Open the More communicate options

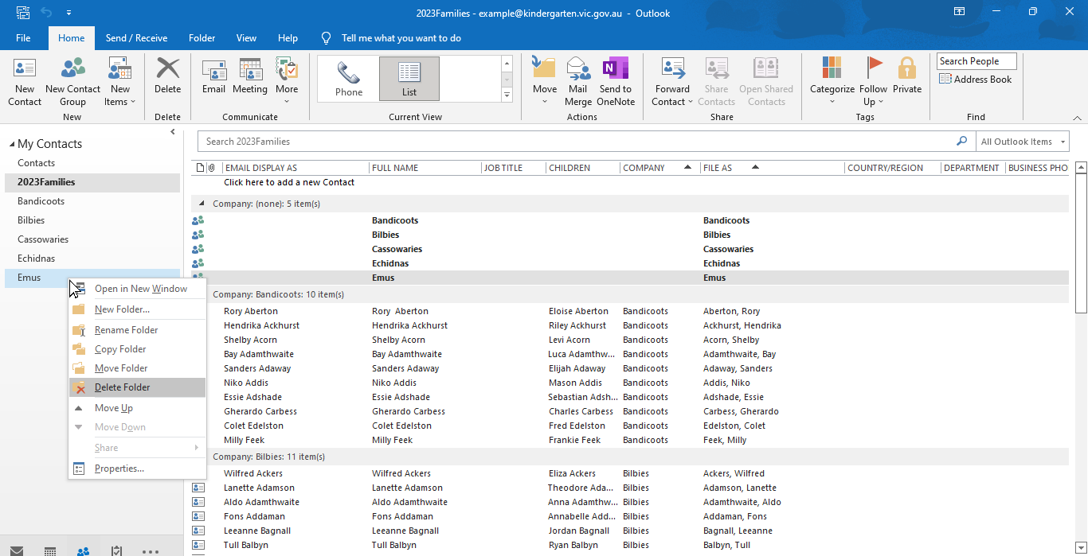287,82
